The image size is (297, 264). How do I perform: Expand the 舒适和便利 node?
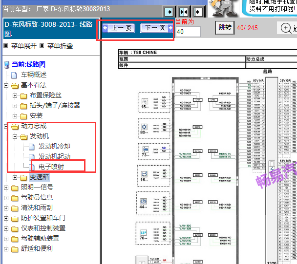click(6, 249)
